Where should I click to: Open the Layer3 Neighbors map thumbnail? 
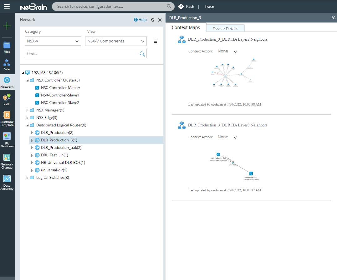(x=234, y=166)
